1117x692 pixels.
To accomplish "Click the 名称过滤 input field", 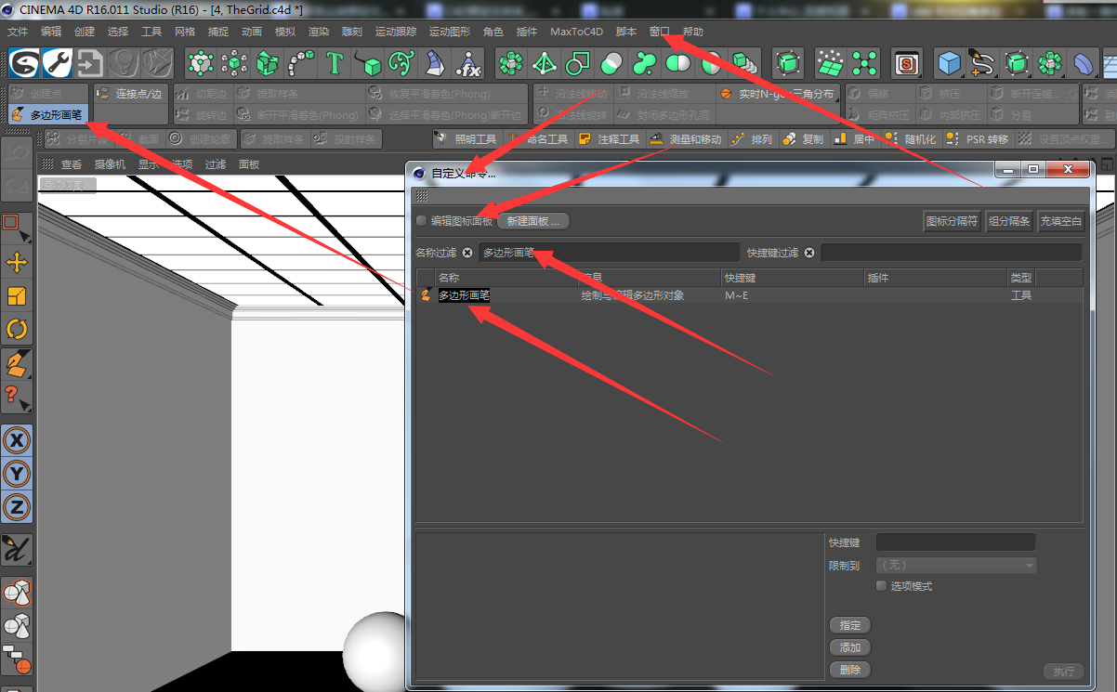I will click(x=609, y=253).
